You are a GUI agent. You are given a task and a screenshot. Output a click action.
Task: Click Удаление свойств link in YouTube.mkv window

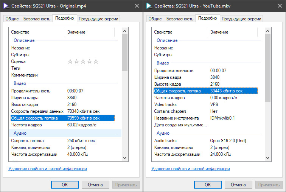point(190,169)
